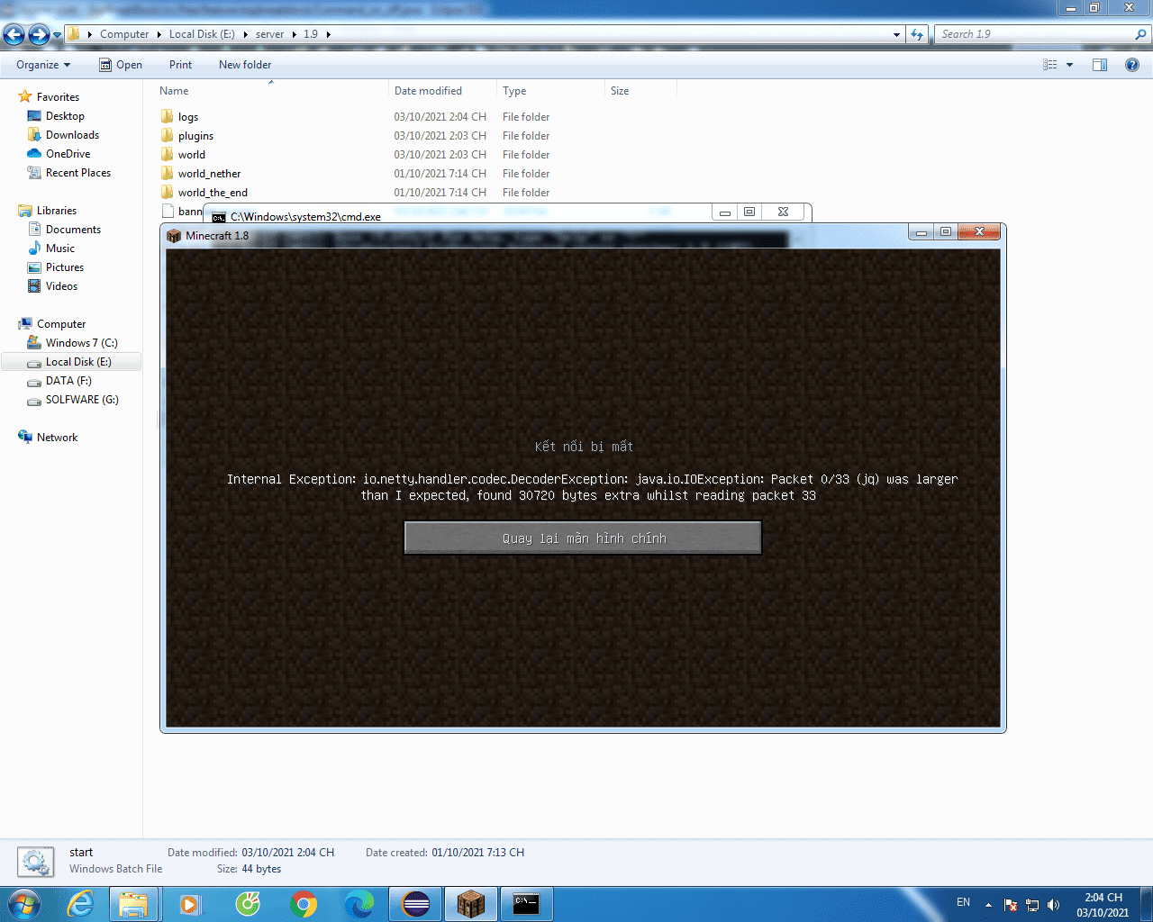Jump to Local Disk (E:) in the address breadcrumb
Image resolution: width=1153 pixels, height=922 pixels.
[202, 34]
